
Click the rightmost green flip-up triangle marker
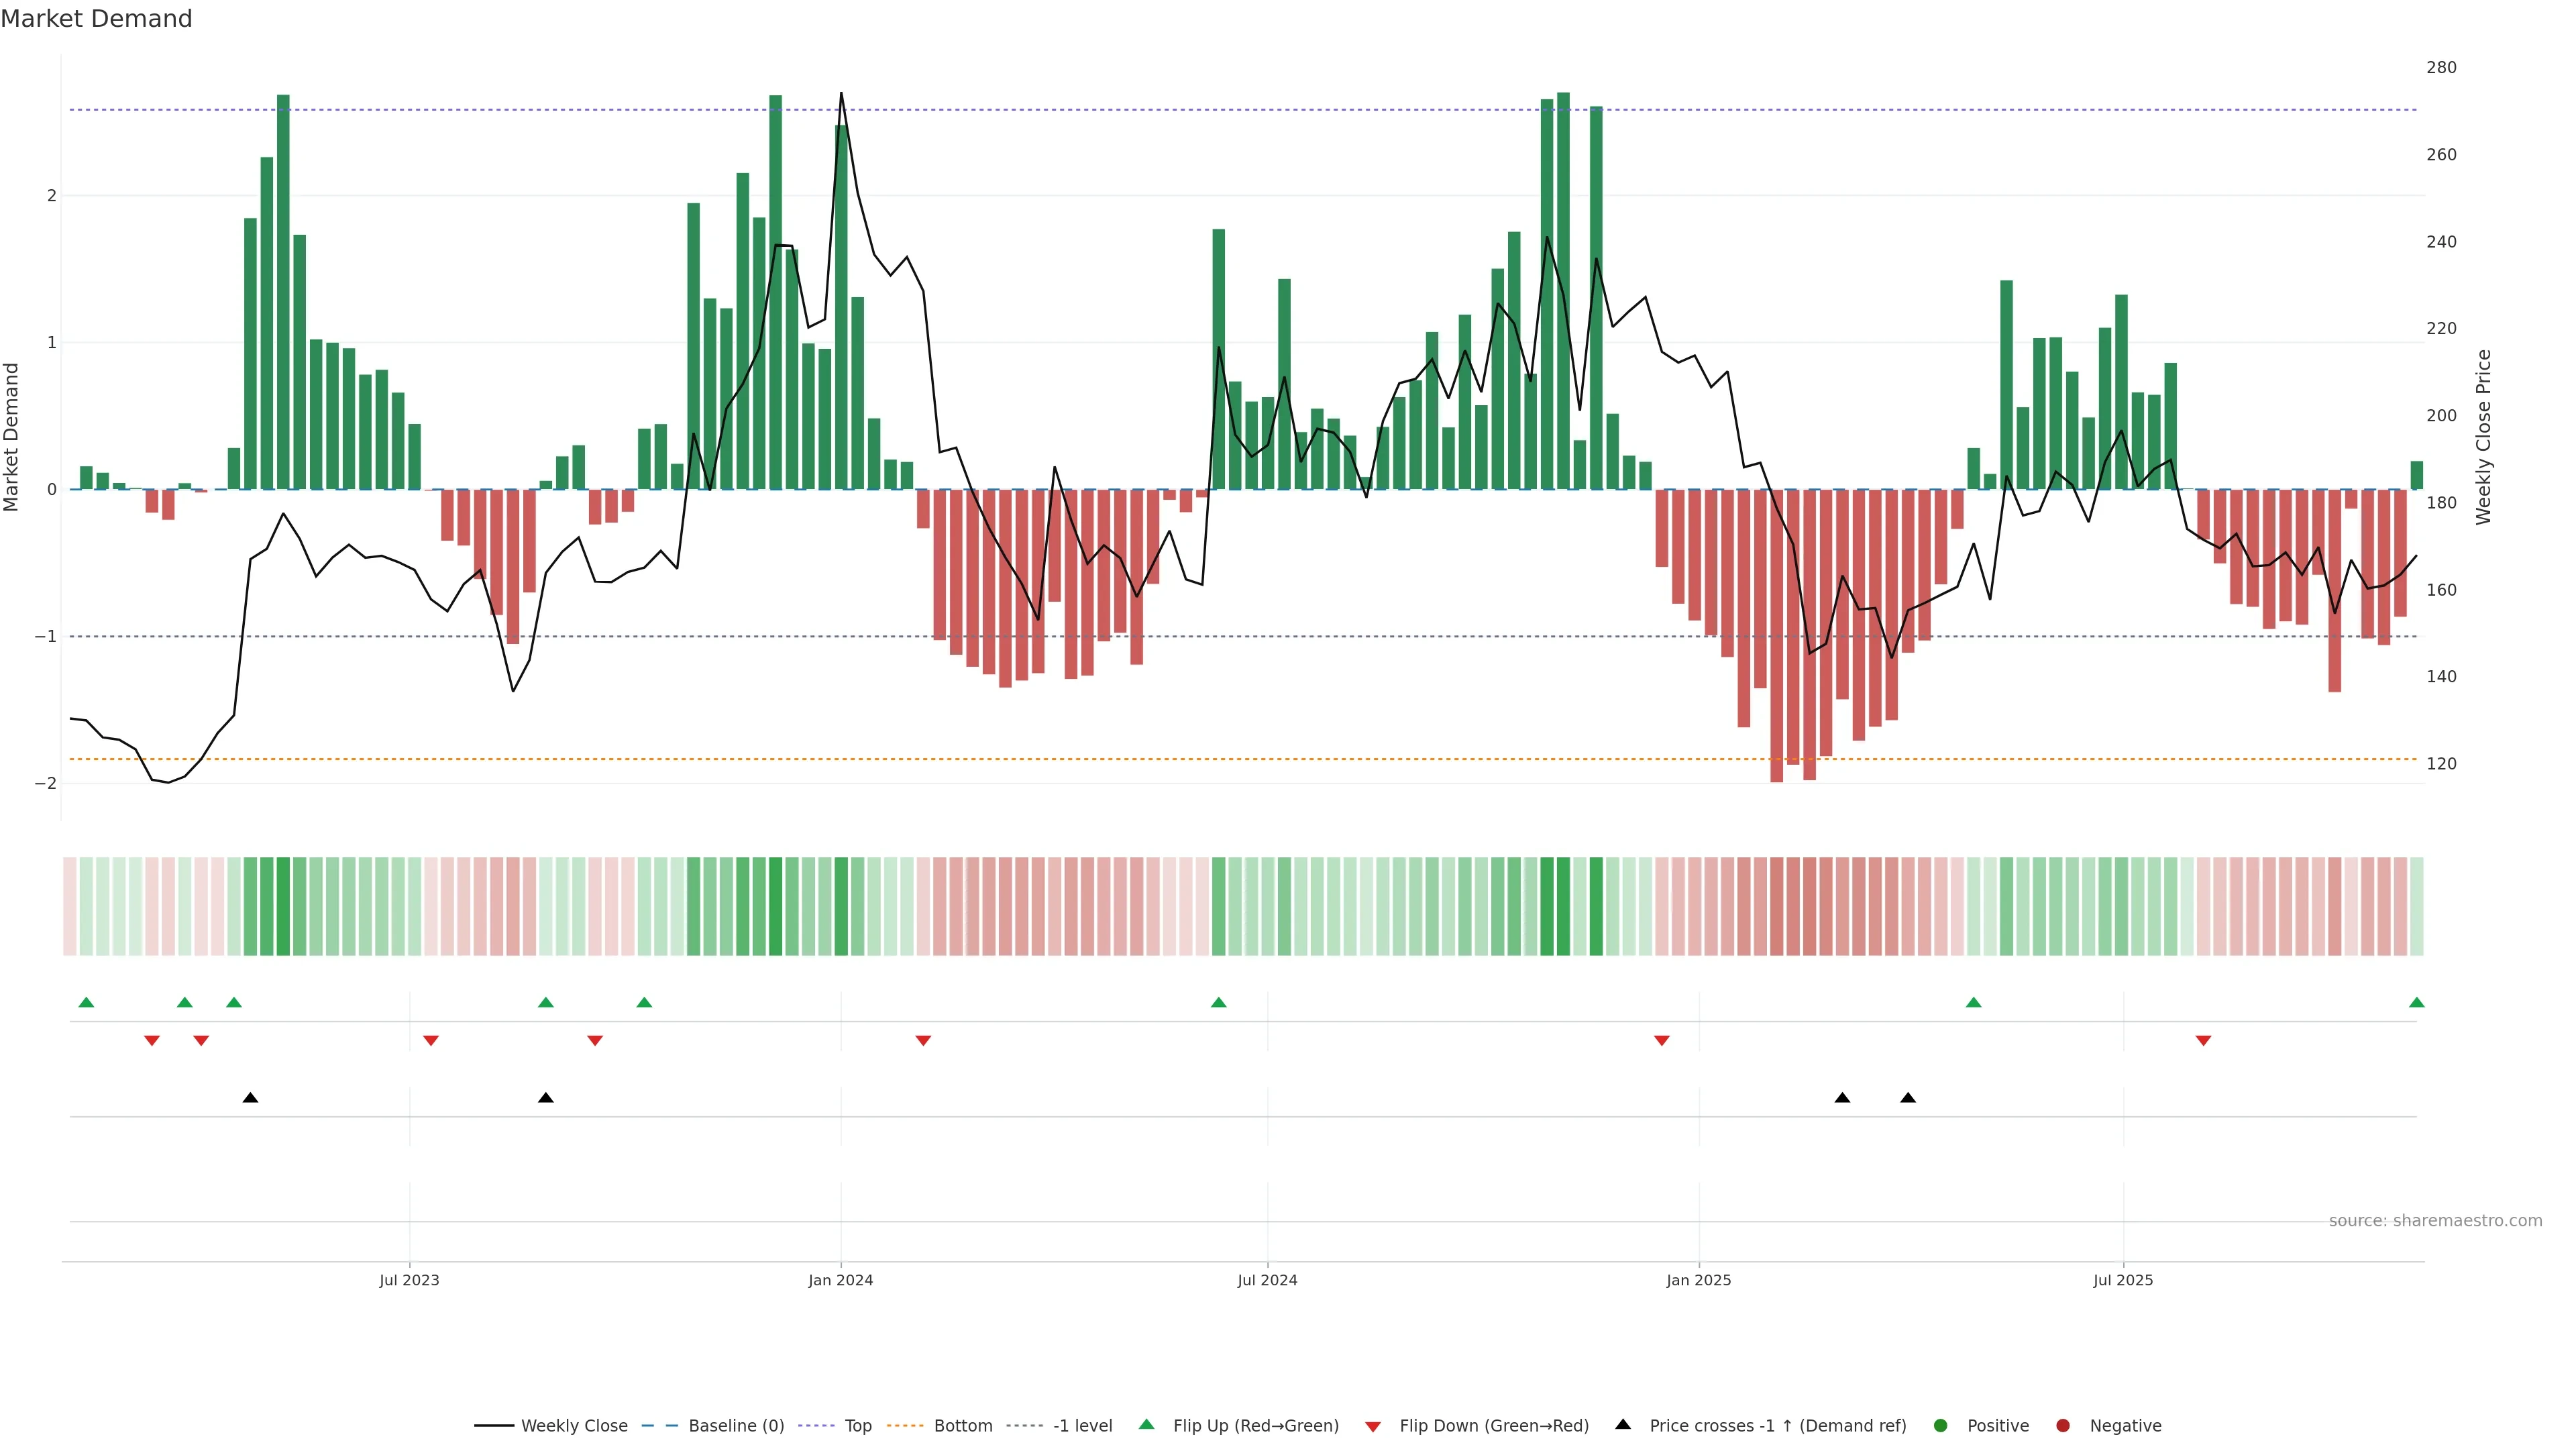point(2416,1002)
